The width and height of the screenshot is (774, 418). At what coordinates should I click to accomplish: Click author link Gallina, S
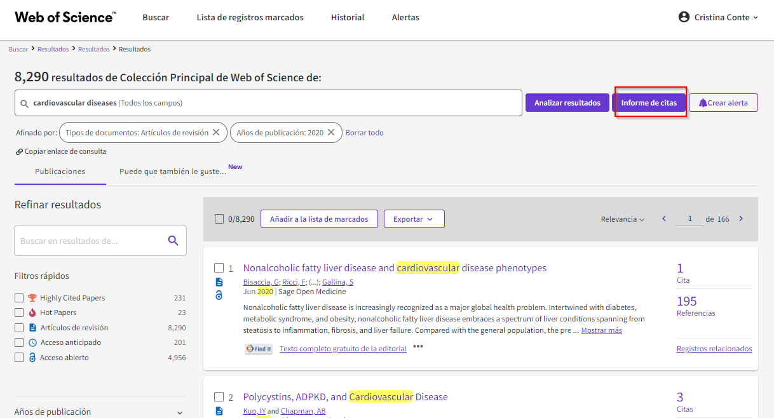click(337, 282)
